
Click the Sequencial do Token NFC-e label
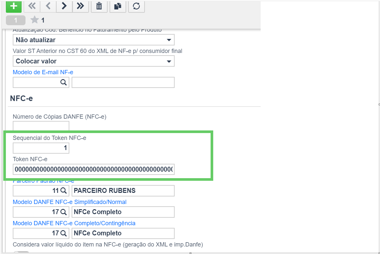pyautogui.click(x=49, y=138)
